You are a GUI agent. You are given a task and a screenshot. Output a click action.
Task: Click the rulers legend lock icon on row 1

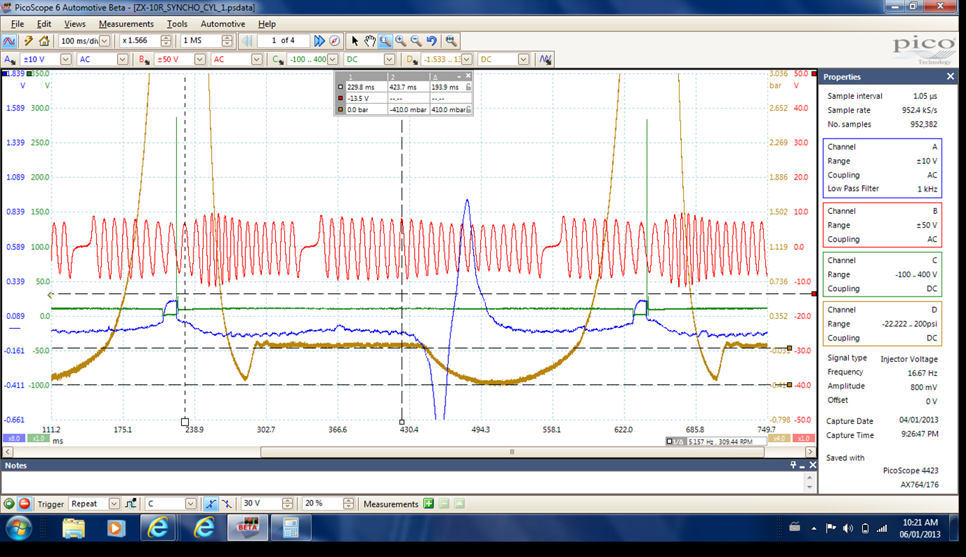(468, 87)
